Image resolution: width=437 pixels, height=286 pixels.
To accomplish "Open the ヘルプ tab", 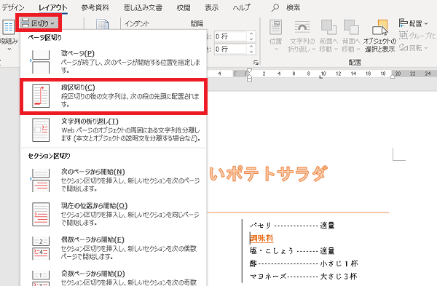I will click(241, 7).
